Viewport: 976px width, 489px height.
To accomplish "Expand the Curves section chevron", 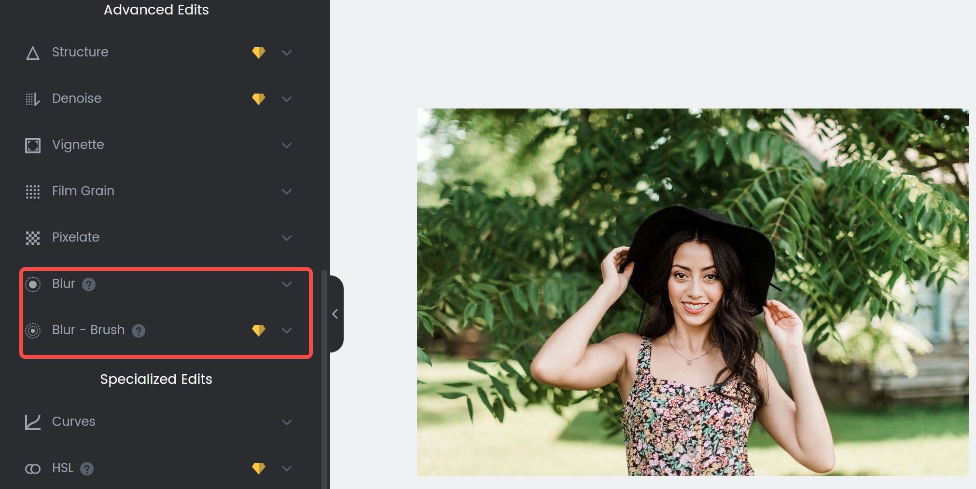I will click(287, 422).
